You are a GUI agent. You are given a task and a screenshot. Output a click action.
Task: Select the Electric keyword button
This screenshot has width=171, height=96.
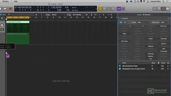164,44
